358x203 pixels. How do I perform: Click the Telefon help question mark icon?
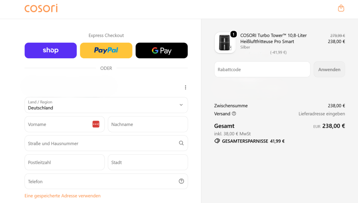181,181
